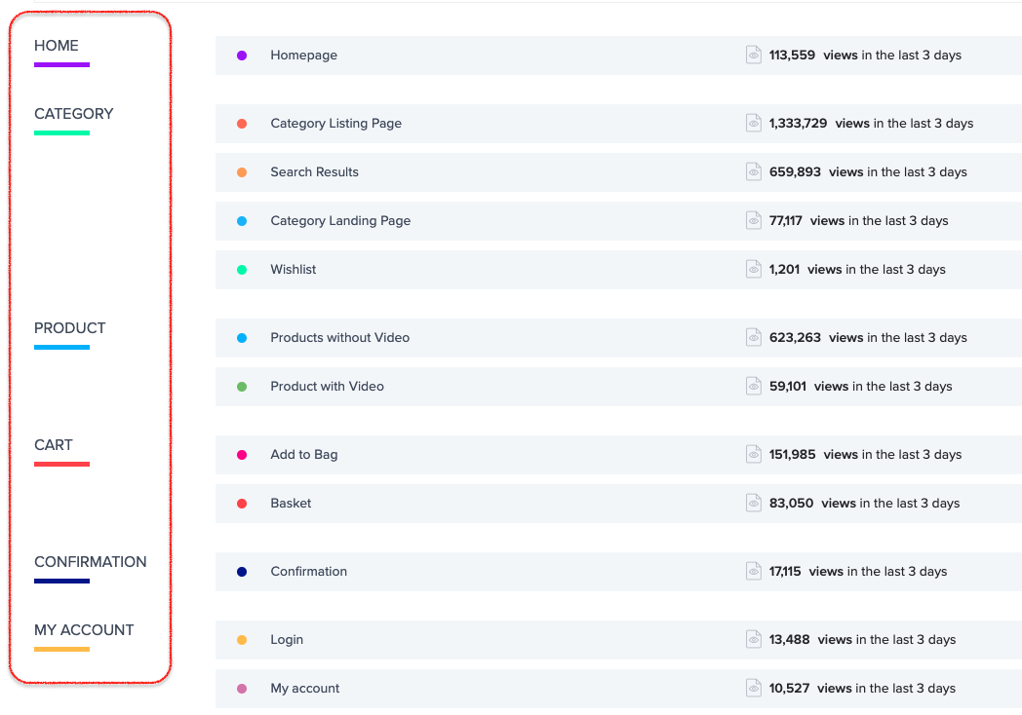Click the page view icon beside Category Listing Page
This screenshot has height=715, width=1022.
[x=753, y=123]
